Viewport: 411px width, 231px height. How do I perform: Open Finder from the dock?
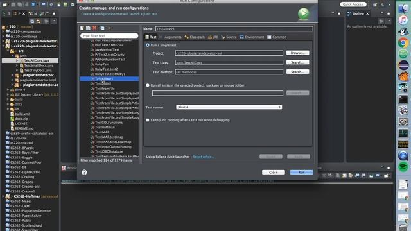pos(403,9)
